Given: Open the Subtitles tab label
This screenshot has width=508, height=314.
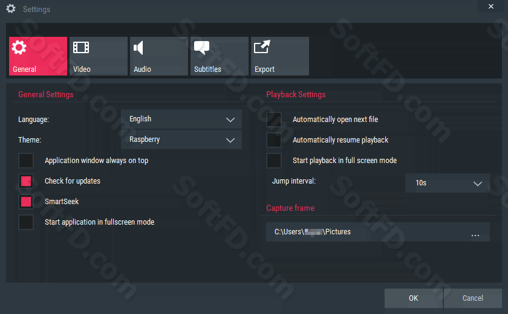Looking at the screenshot, I should [x=207, y=69].
